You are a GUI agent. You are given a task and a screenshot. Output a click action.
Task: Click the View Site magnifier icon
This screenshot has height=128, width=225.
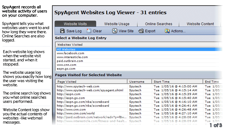coord(114,31)
